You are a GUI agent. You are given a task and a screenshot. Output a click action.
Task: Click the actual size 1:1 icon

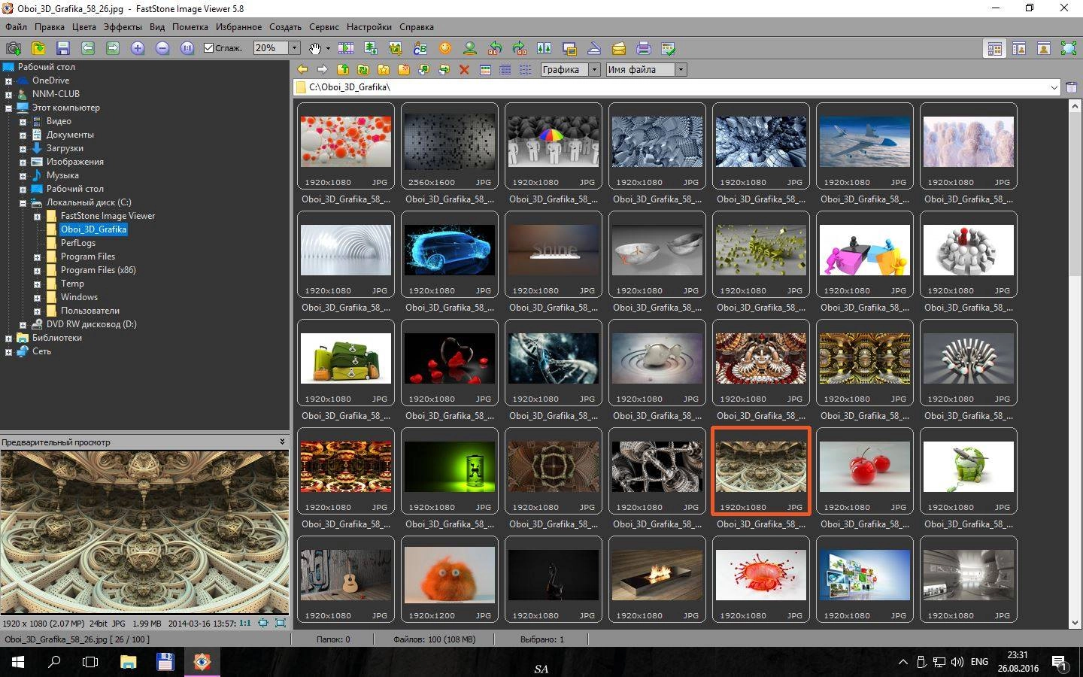[187, 48]
